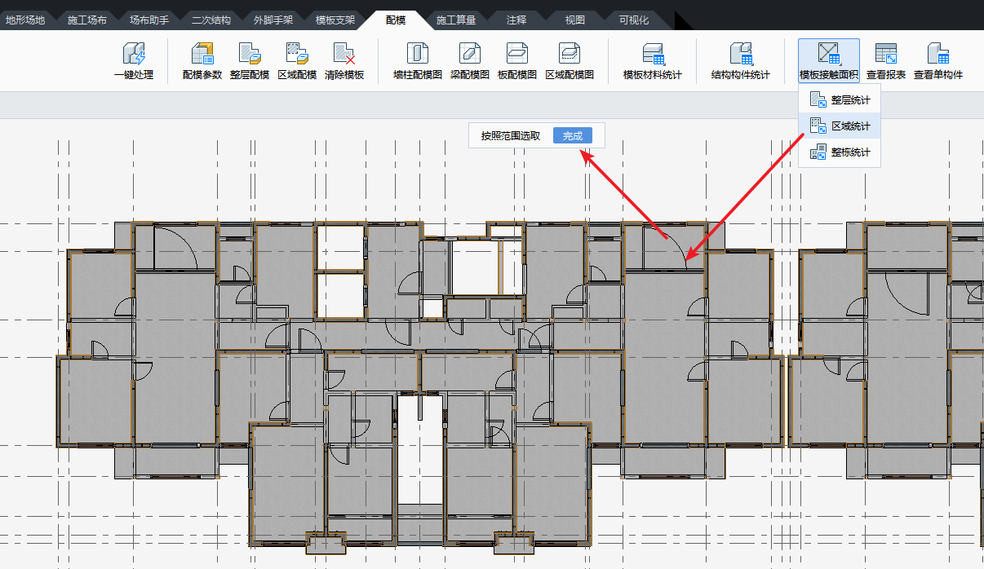Screen dimensions: 984x569
Task: Open 配模参数 settings
Action: 202,62
